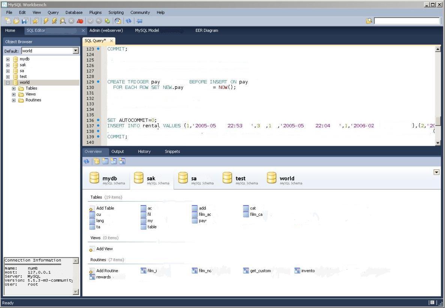Open the Overview panel options dropdown arrow

[436, 172]
